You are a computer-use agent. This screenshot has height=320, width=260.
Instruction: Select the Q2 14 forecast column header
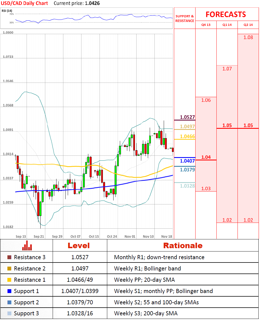[248, 25]
